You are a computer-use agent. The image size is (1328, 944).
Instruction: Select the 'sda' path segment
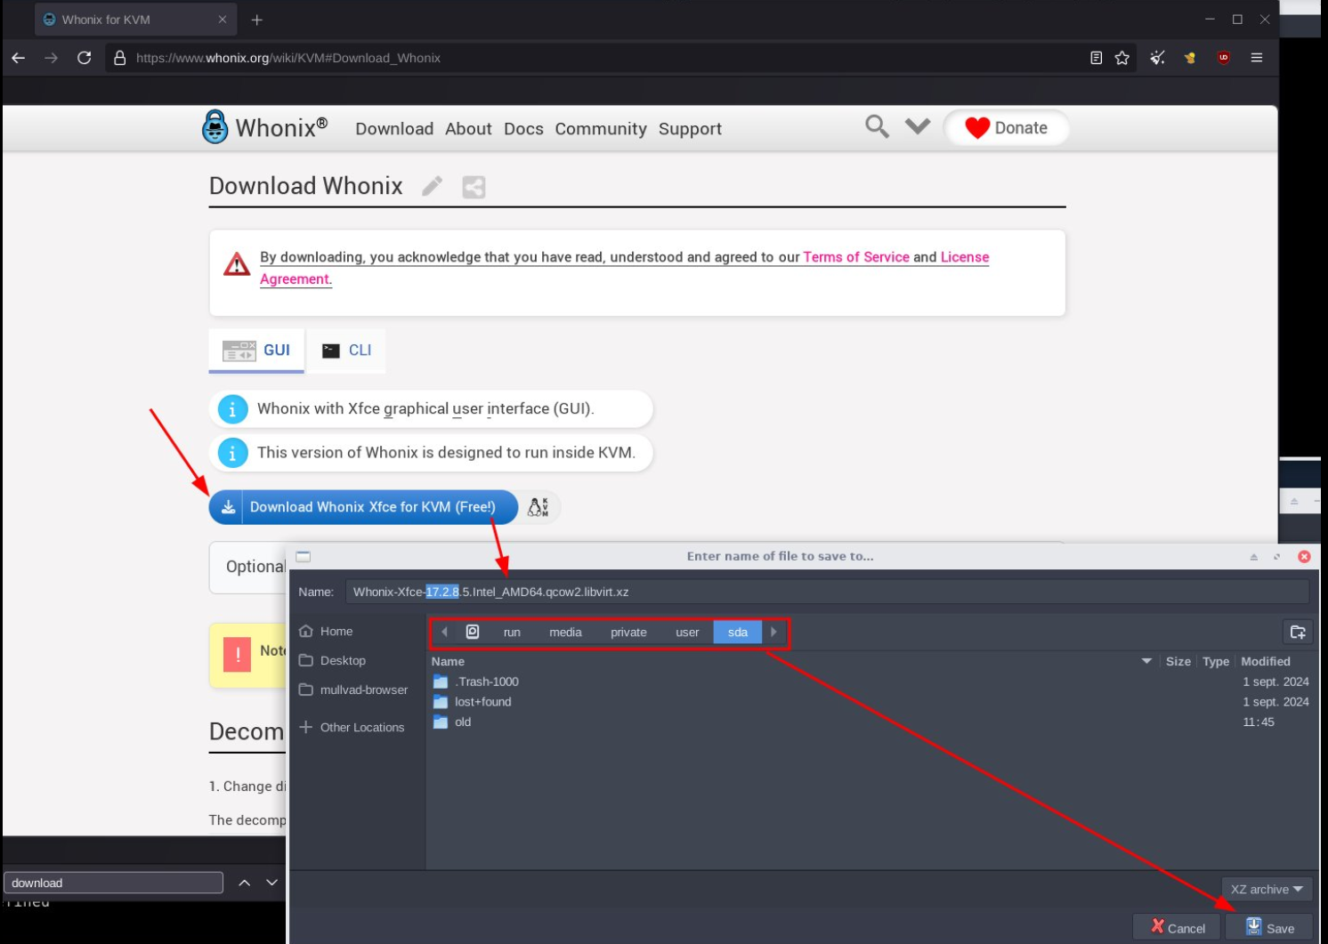point(738,632)
